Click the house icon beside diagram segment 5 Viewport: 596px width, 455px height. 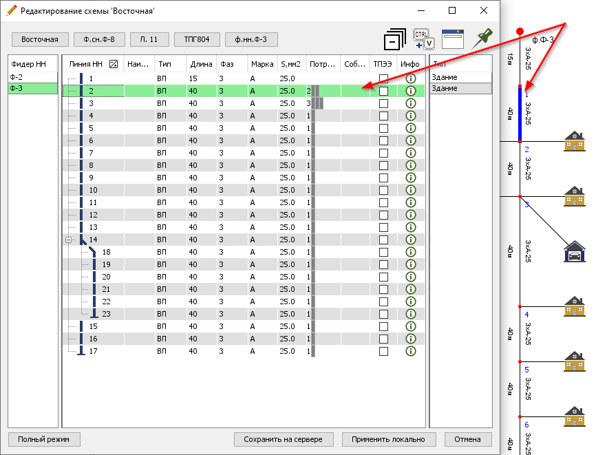[575, 361]
